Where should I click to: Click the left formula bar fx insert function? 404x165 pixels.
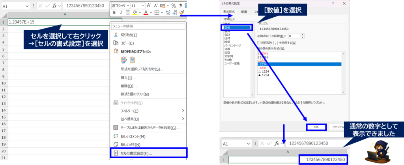[54, 6]
